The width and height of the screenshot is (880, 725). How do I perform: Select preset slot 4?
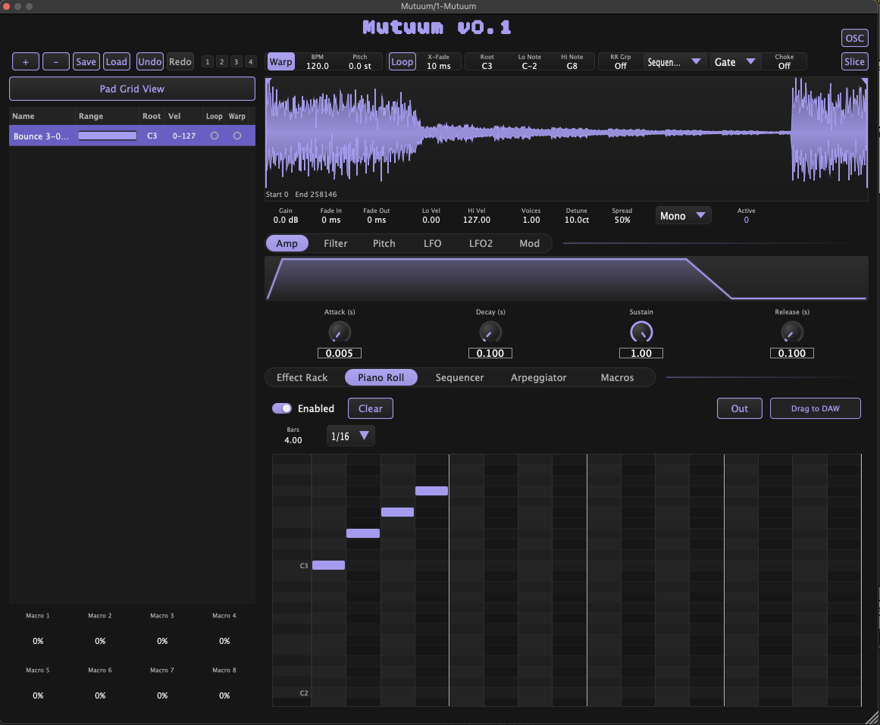tap(250, 61)
